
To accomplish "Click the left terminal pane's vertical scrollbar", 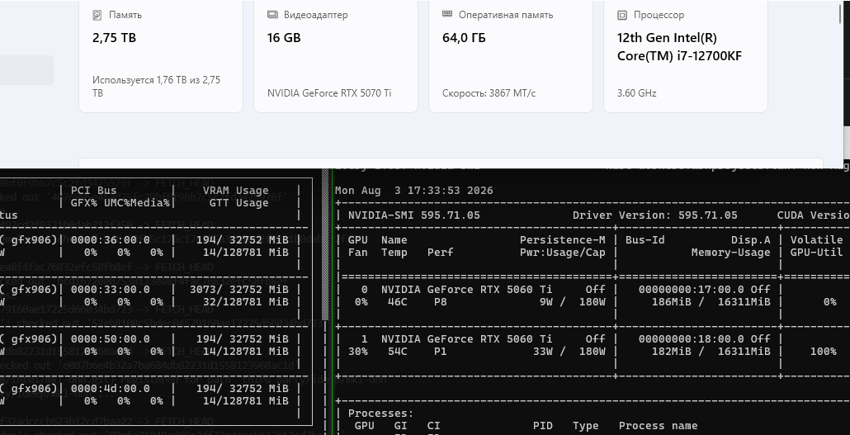I will pos(326,244).
